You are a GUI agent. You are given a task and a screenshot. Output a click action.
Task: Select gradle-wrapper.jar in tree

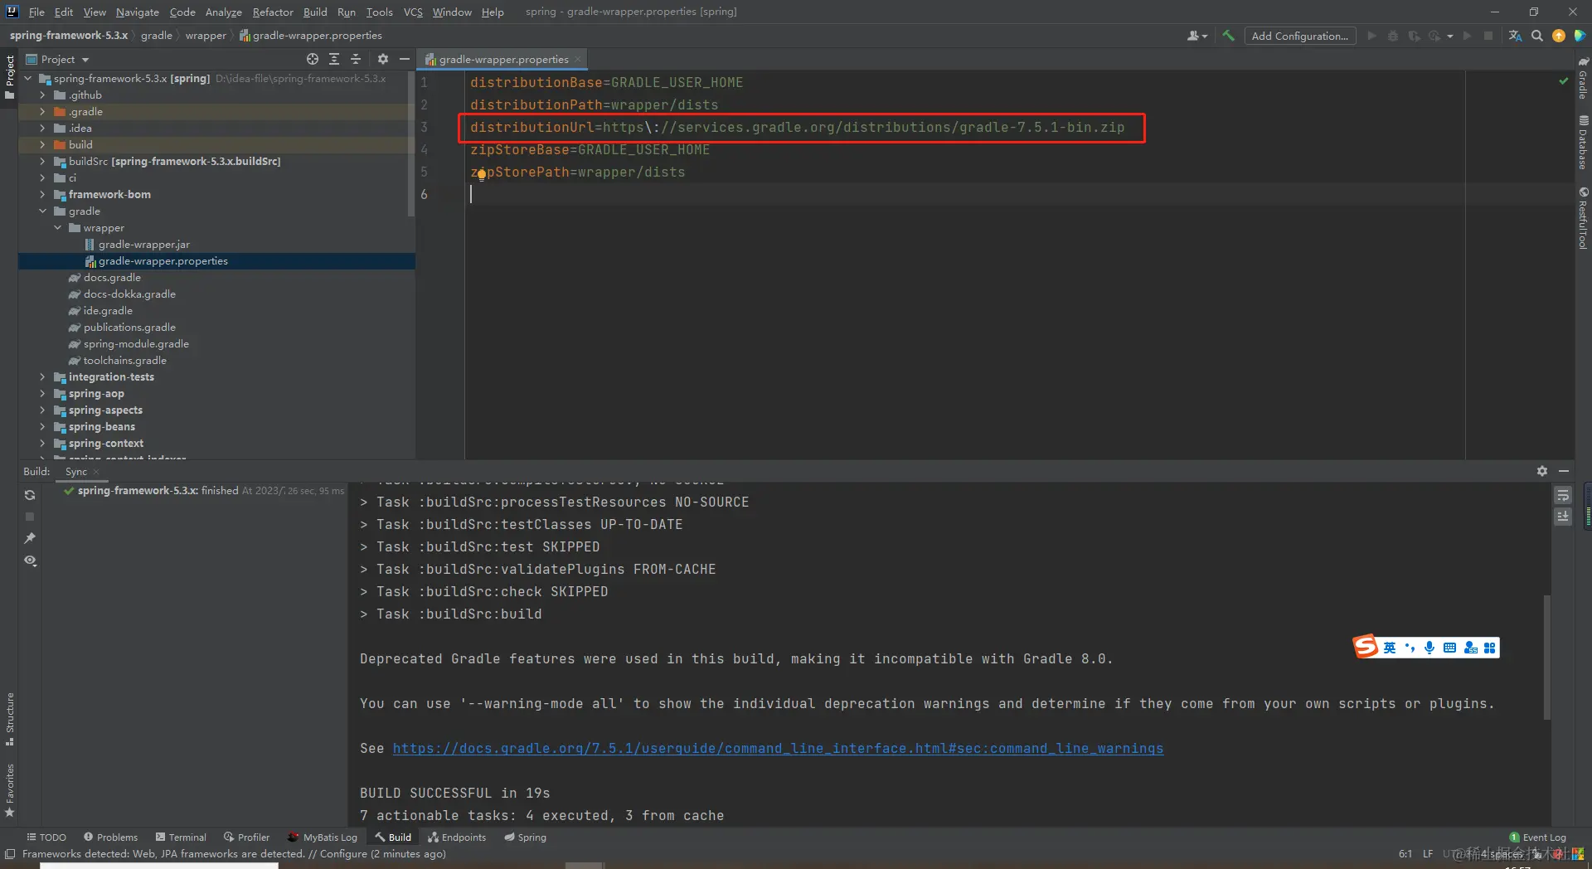coord(143,245)
